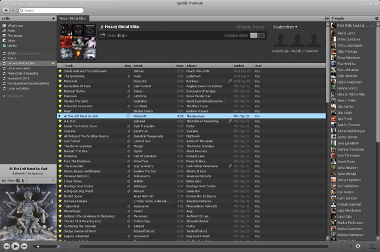Open What's new in the sidebar

click(x=15, y=25)
